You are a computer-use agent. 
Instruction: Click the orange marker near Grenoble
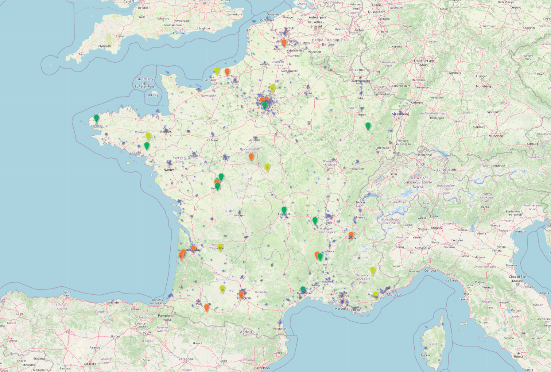click(351, 235)
